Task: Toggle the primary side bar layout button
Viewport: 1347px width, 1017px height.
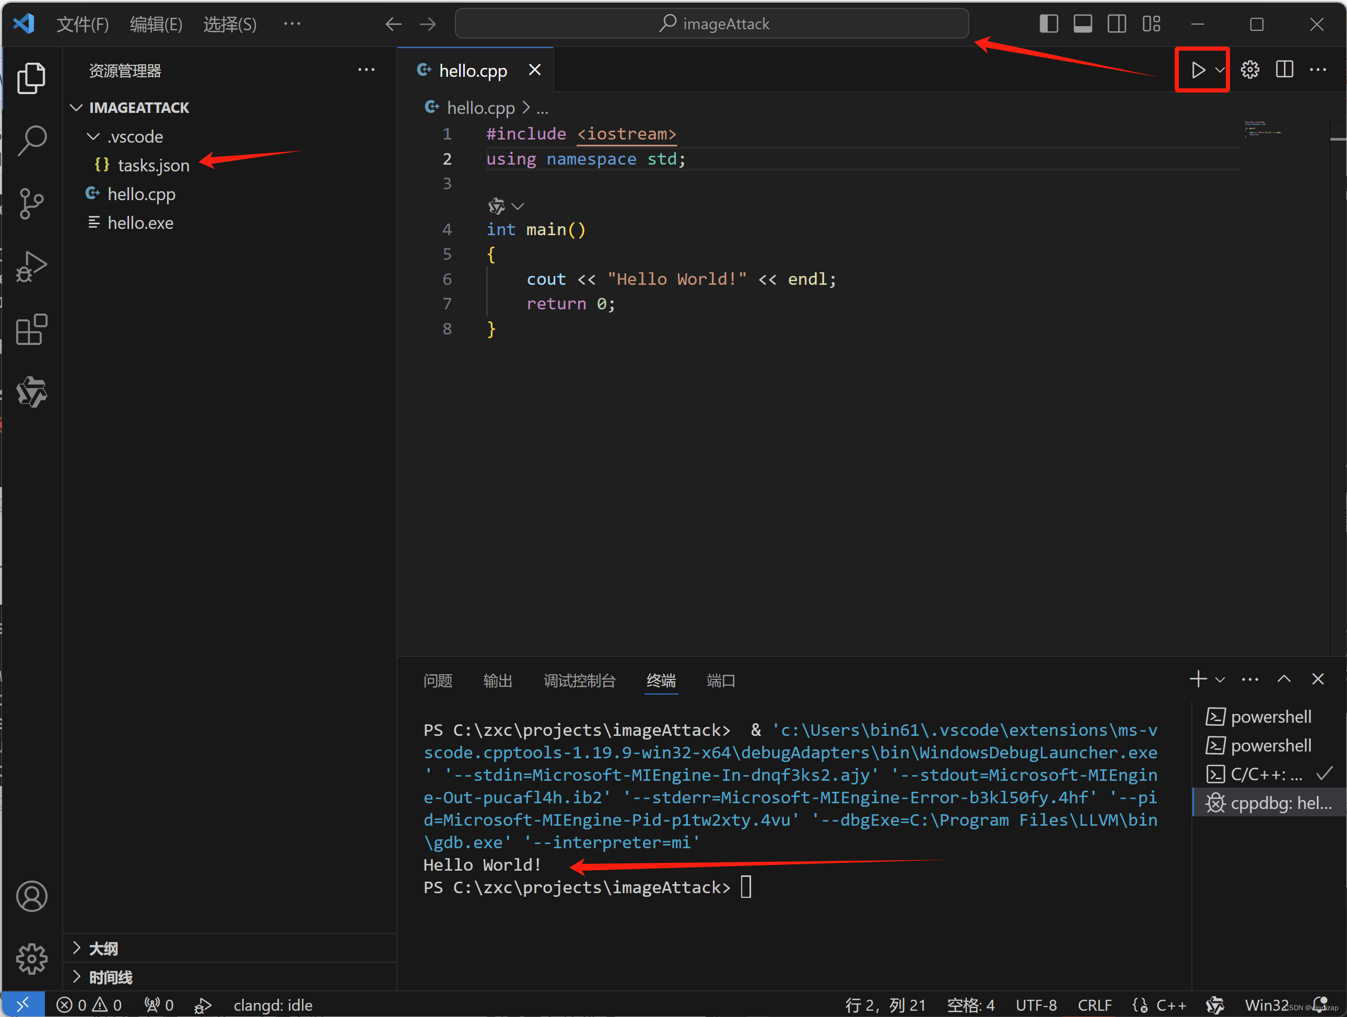Action: (1049, 24)
